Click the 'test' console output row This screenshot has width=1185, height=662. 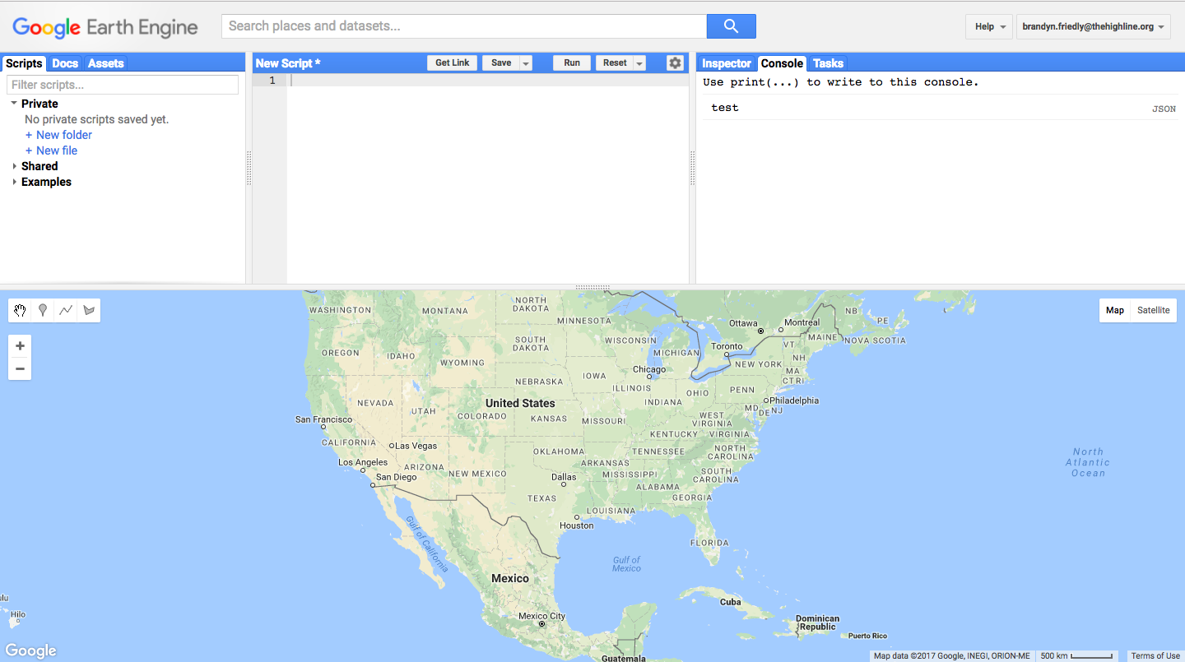coord(940,108)
